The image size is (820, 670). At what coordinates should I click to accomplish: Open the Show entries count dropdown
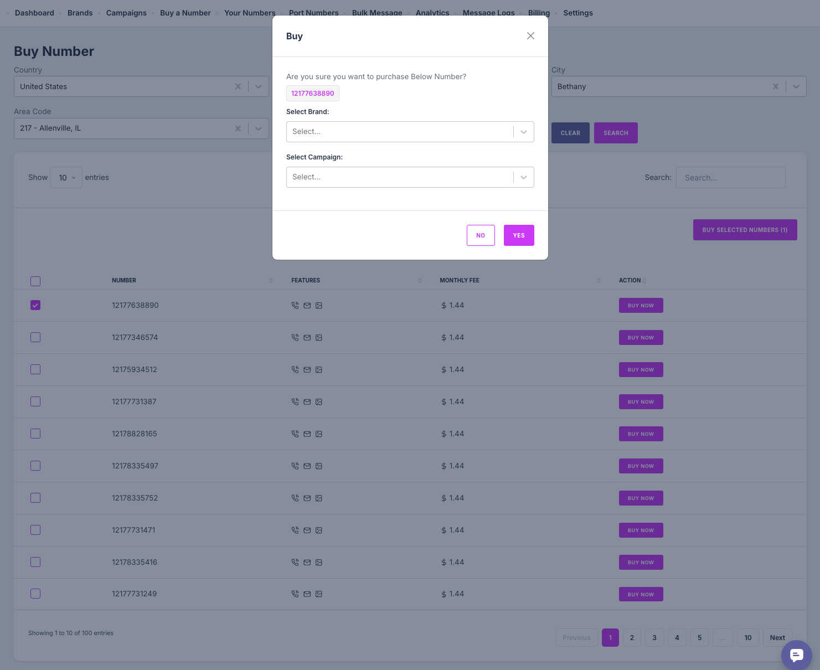pyautogui.click(x=66, y=178)
